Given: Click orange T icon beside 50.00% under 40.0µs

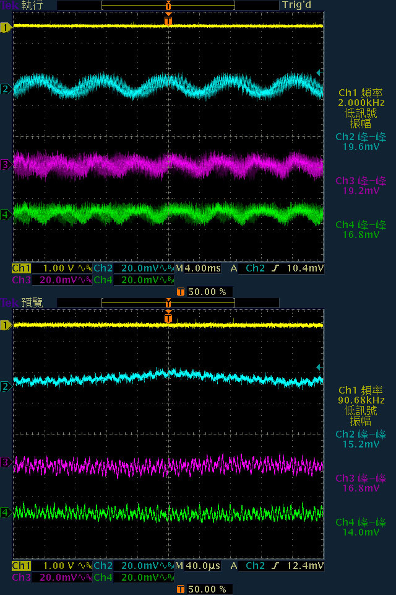Looking at the screenshot, I should [x=181, y=589].
